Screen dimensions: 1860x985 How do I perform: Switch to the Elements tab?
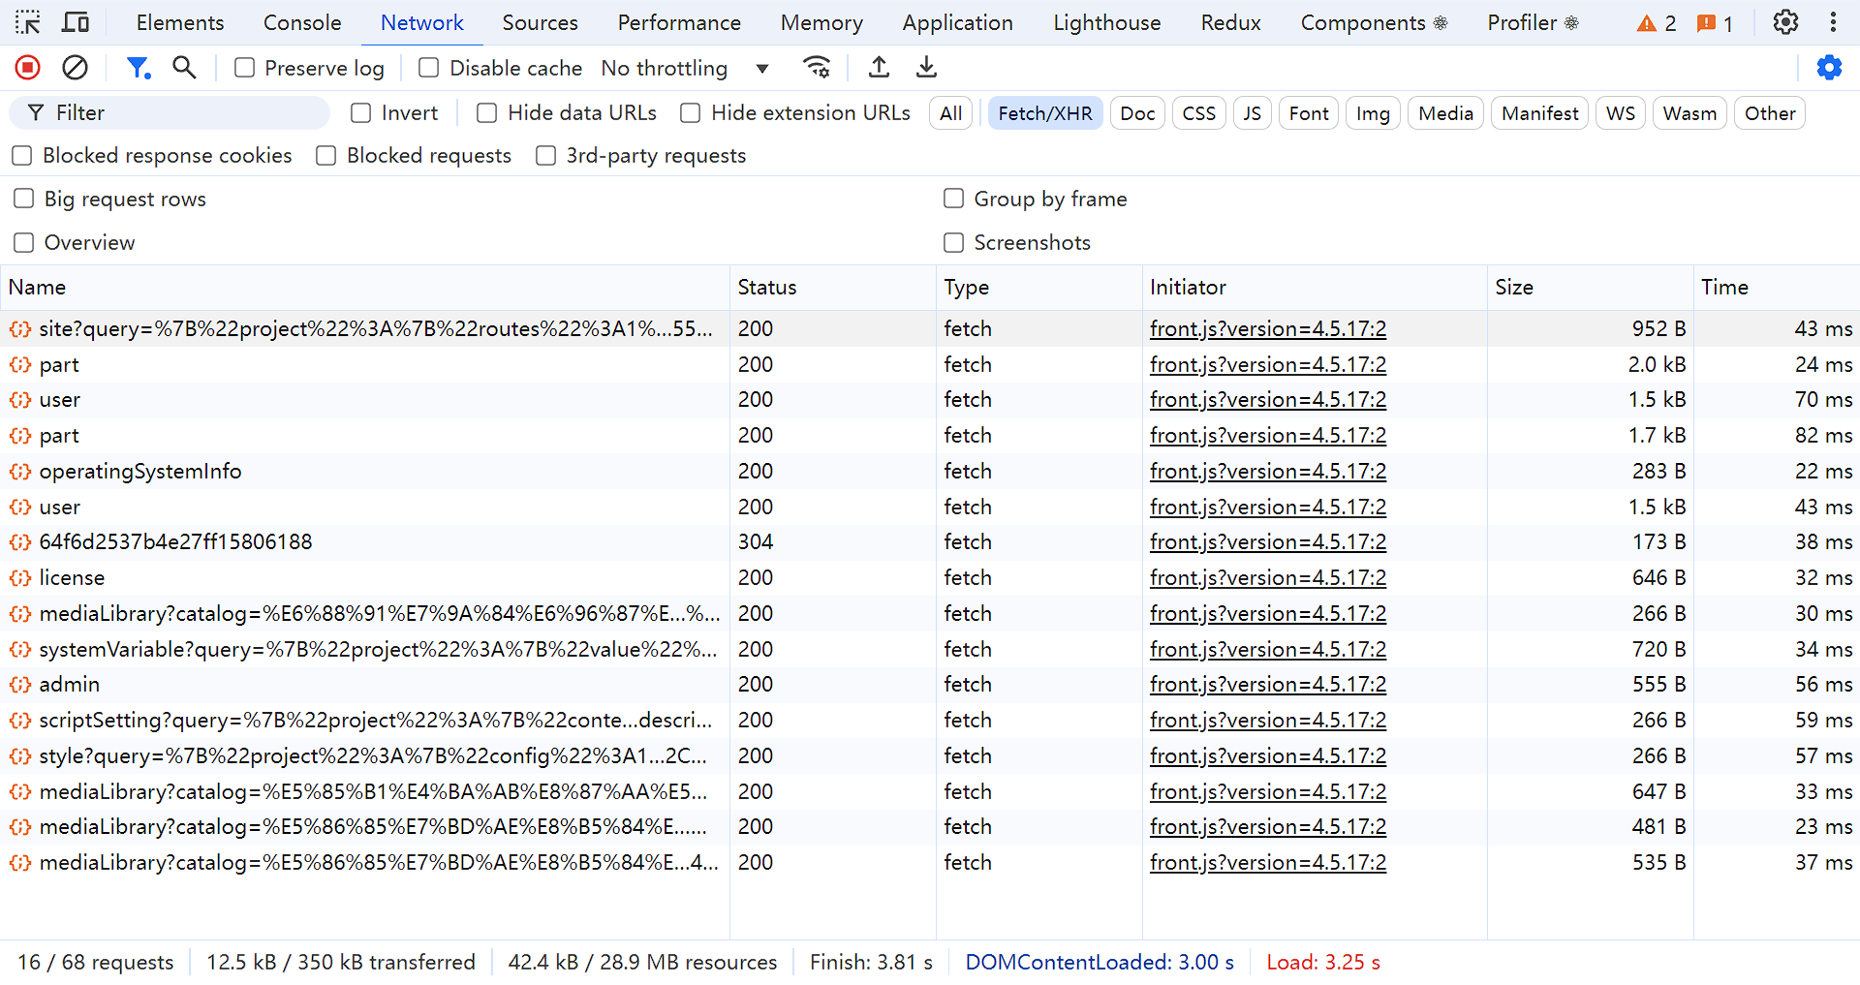coord(180,22)
